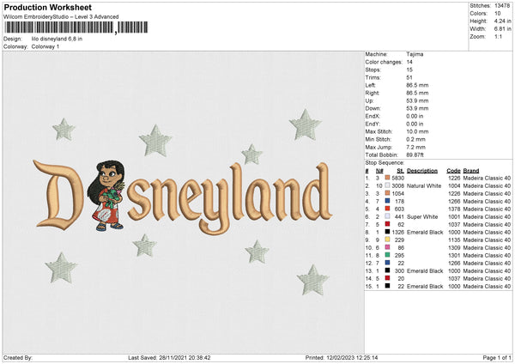Click the height value '4.24 in'

[x=502, y=21]
